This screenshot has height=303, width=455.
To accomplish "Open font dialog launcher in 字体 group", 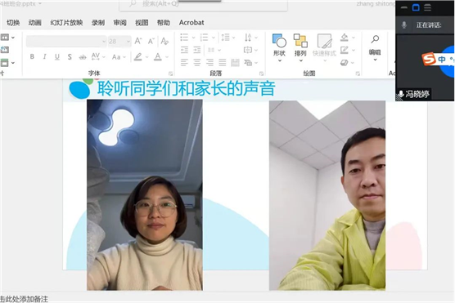I will 170,74.
